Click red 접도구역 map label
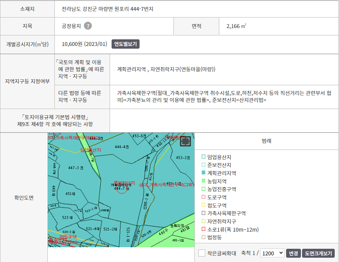Screen dimensions: 339x262 click(x=68, y=236)
